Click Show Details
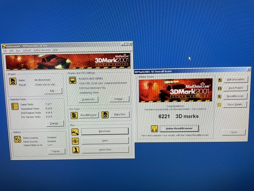 click(235, 104)
